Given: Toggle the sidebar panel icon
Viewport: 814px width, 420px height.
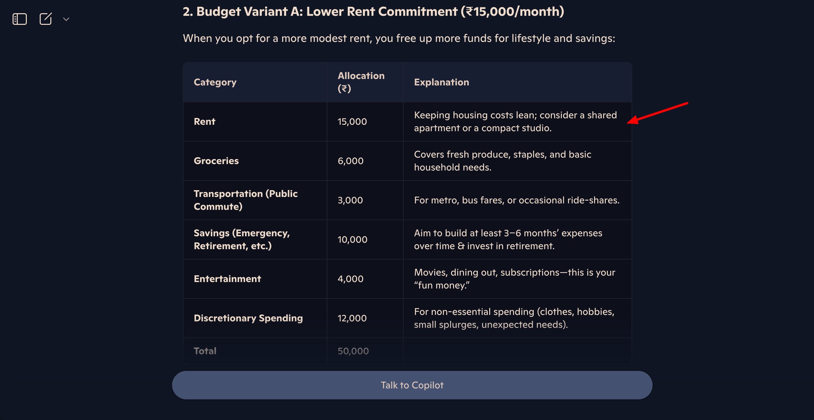Looking at the screenshot, I should click(19, 19).
